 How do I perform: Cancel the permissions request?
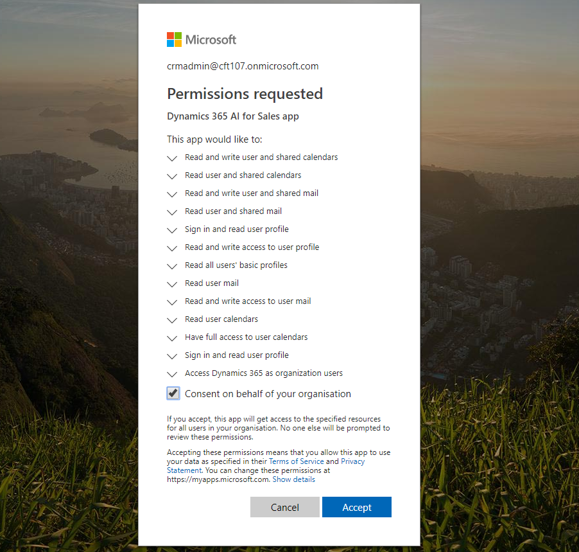click(x=284, y=507)
